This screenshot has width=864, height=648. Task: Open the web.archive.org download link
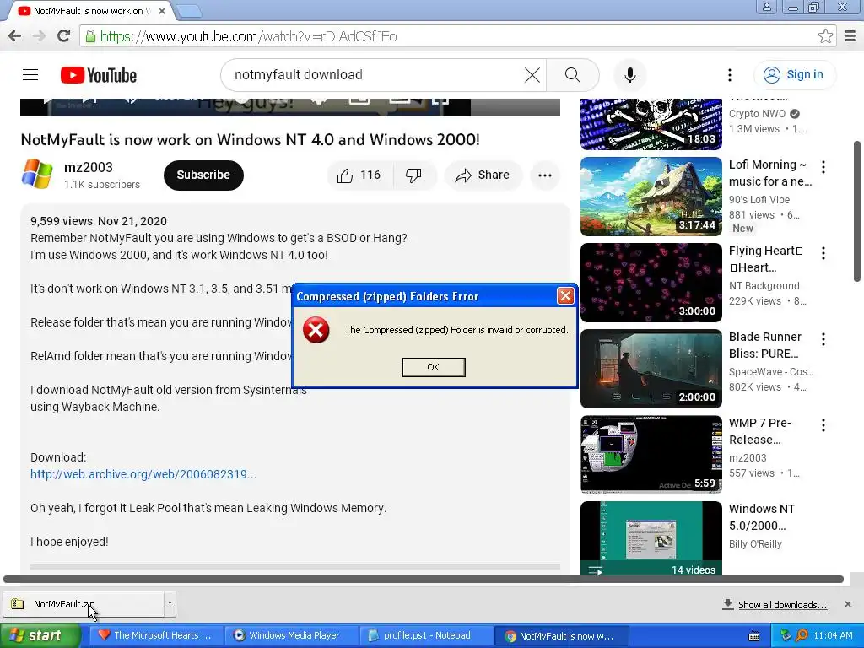point(143,474)
